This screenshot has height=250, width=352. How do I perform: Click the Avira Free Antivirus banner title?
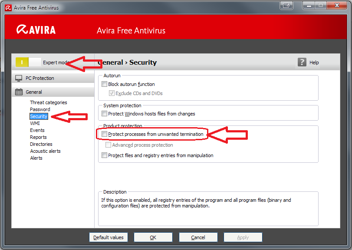pos(131,30)
